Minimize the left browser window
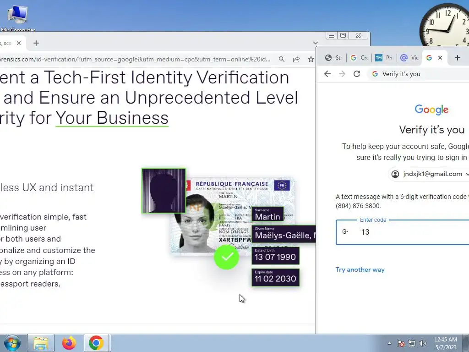469x352 pixels. (x=332, y=36)
